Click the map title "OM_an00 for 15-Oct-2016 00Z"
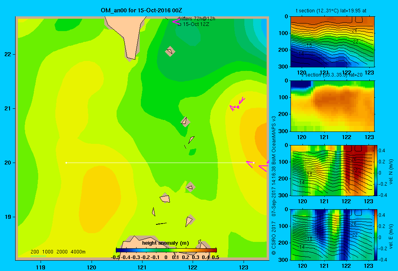The height and width of the screenshot is (271, 398). pos(141,10)
